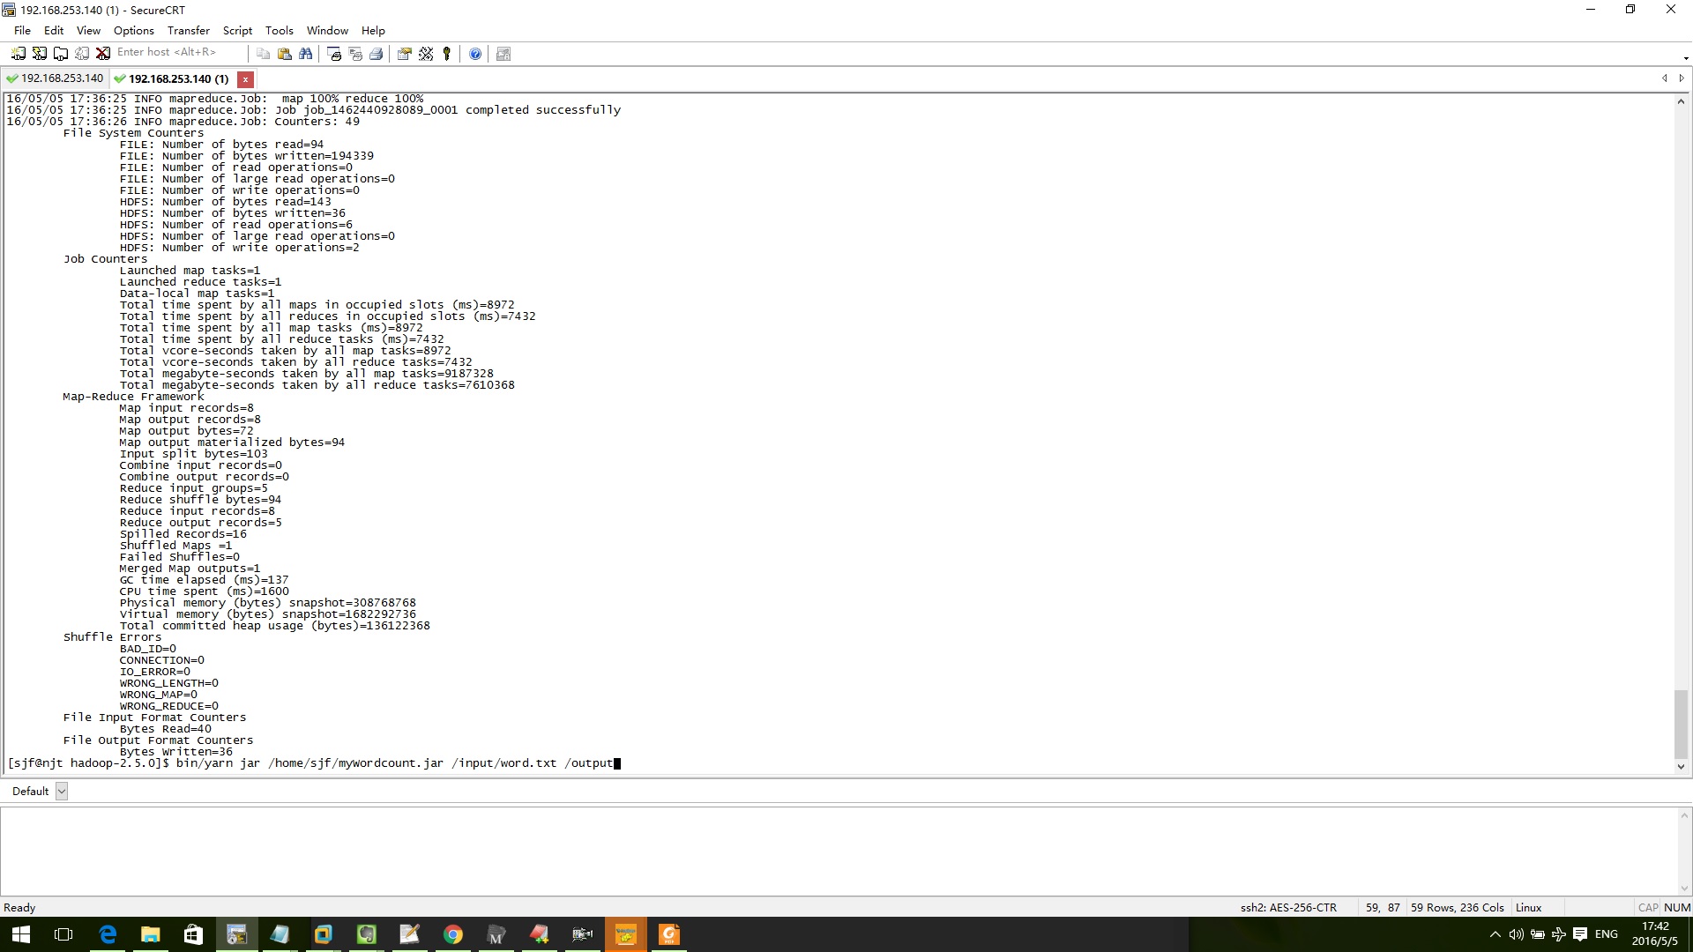This screenshot has height=952, width=1693.
Task: Click the Disconnect red X icon
Action: [x=102, y=54]
